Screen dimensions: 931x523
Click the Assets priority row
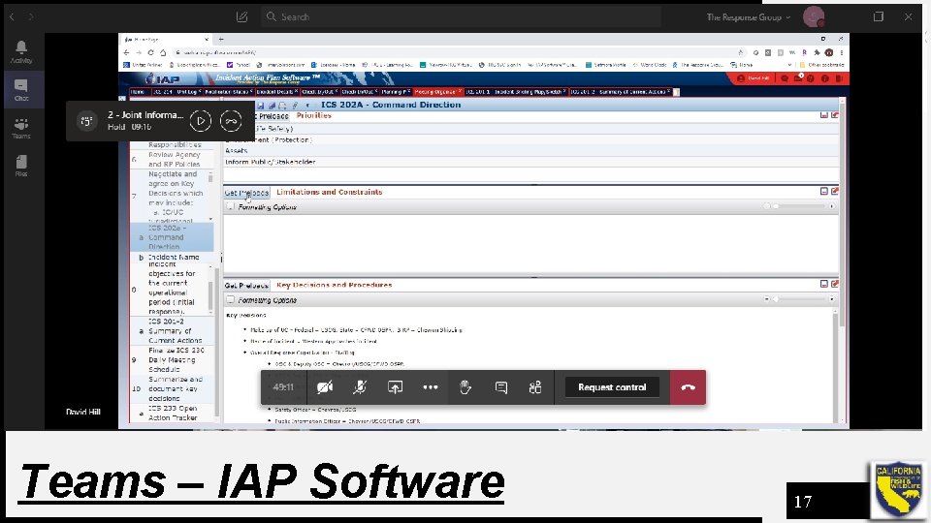pos(531,151)
